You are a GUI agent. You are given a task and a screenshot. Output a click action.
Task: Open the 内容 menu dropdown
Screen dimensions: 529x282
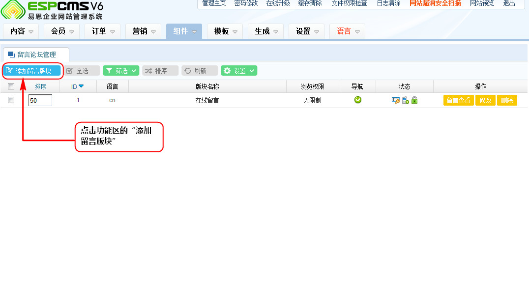click(x=21, y=31)
